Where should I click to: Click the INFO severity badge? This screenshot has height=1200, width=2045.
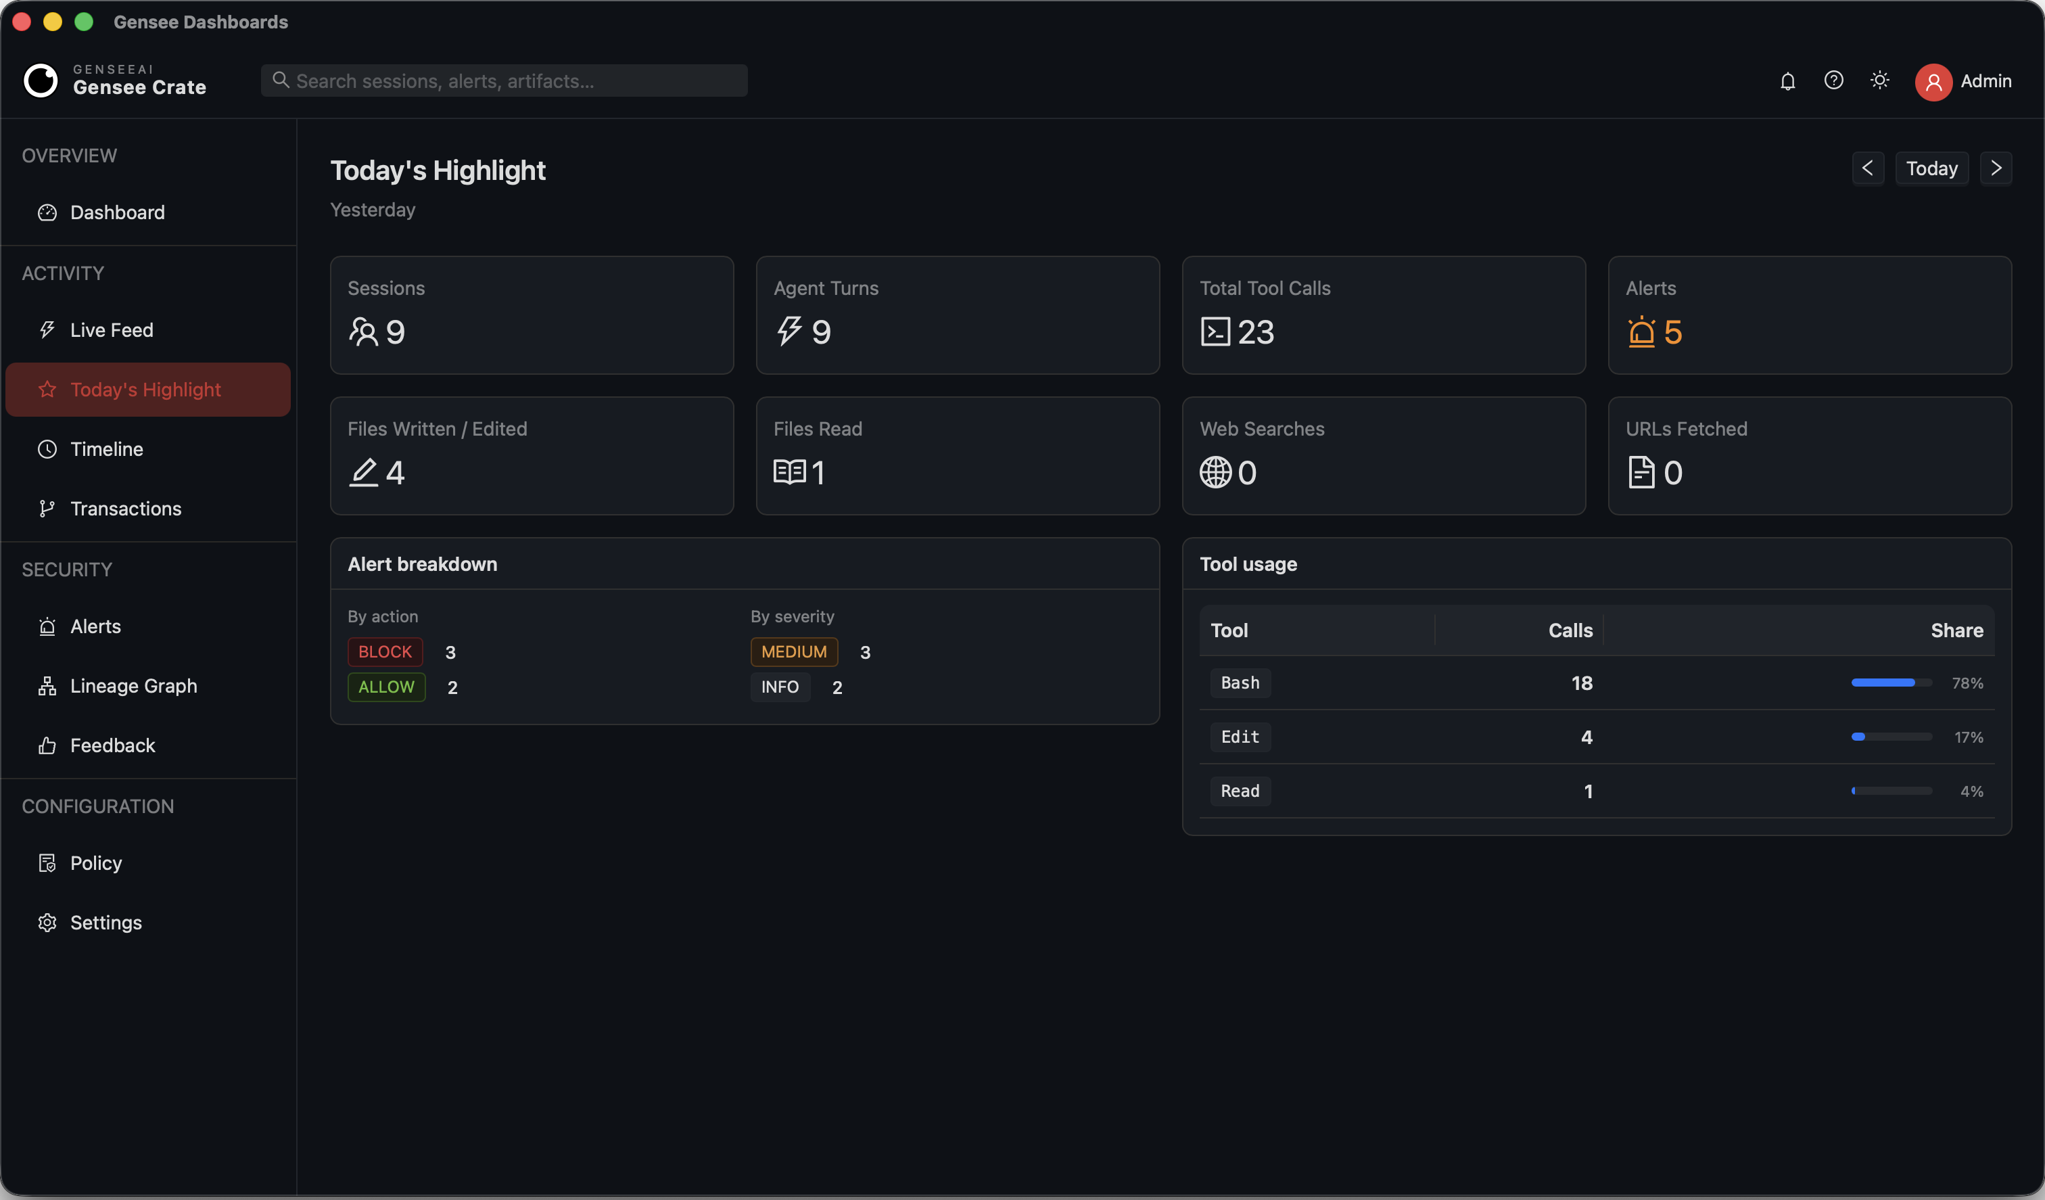780,687
